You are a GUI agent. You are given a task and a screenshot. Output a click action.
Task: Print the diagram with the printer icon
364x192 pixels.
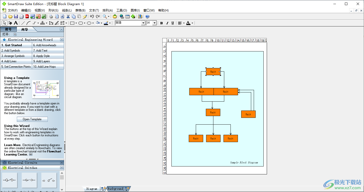pos(51,16)
